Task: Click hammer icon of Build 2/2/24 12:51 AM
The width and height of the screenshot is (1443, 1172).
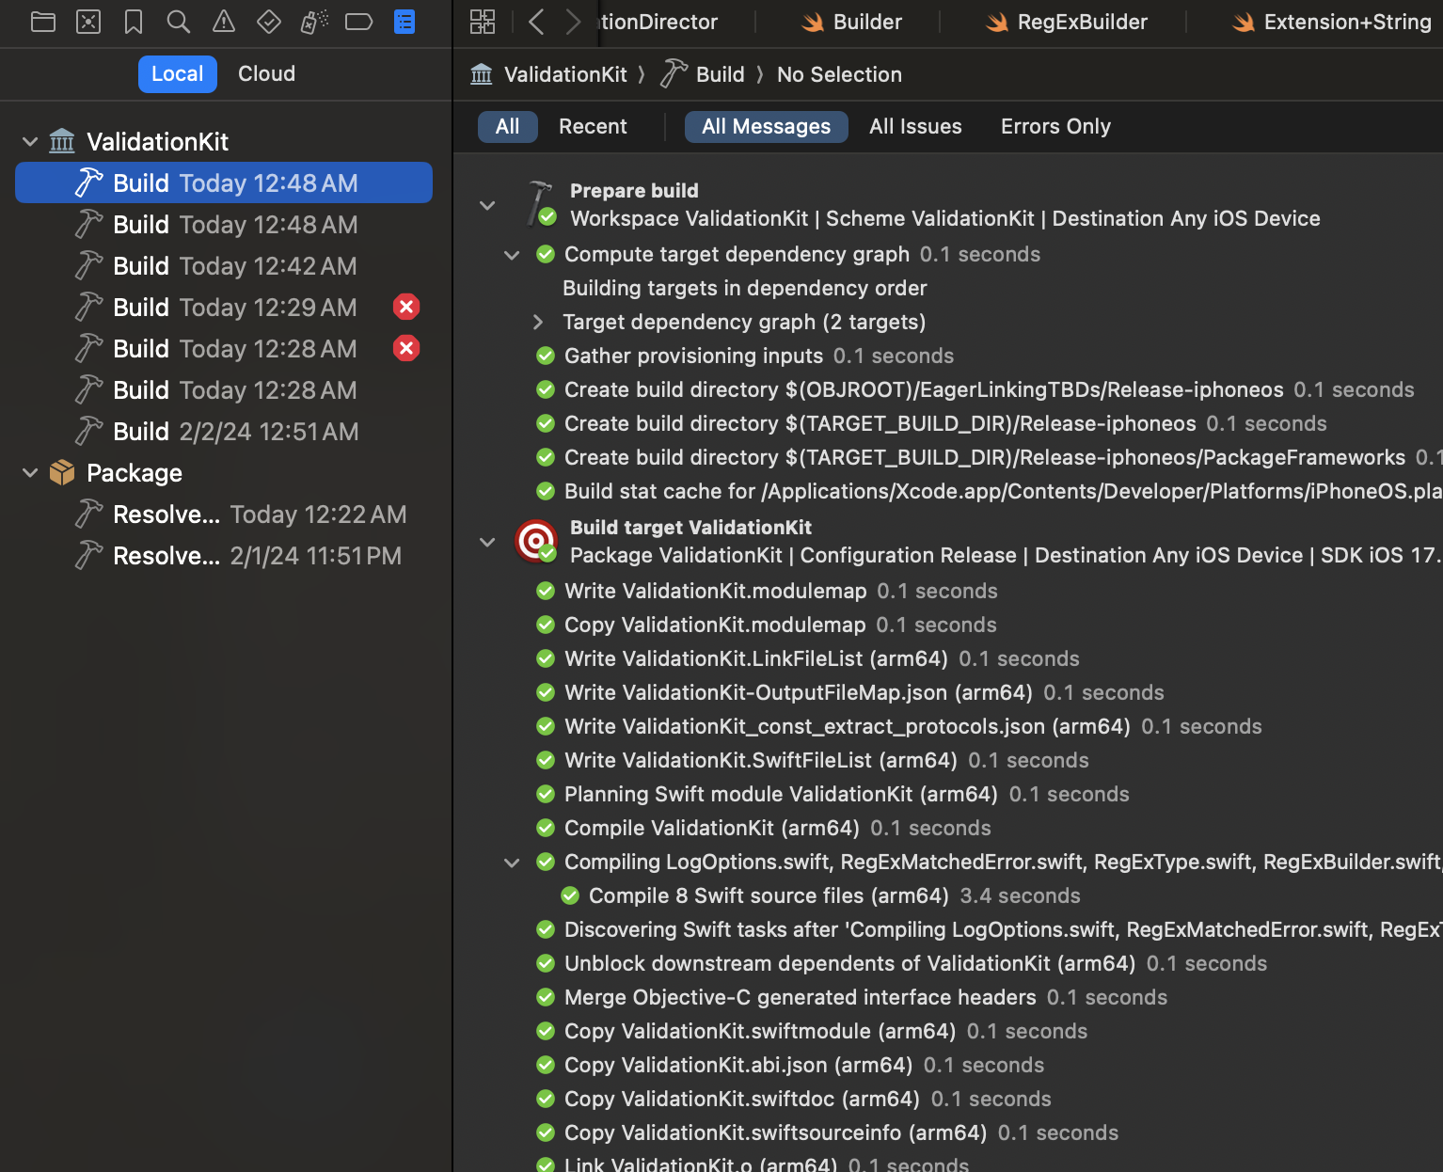Action: [88, 431]
